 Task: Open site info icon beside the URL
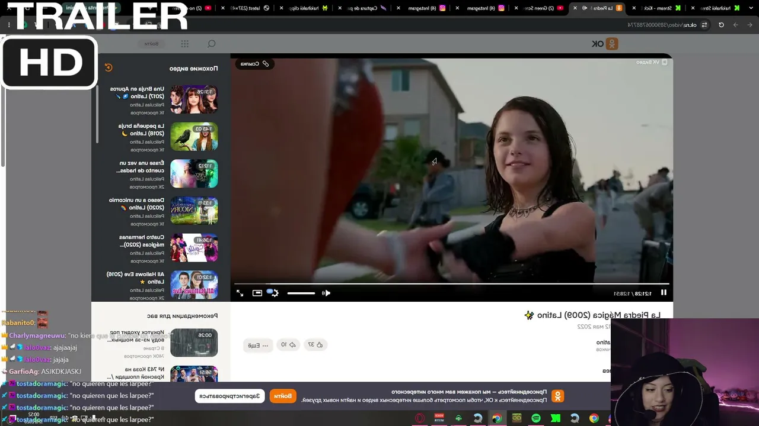(x=704, y=25)
